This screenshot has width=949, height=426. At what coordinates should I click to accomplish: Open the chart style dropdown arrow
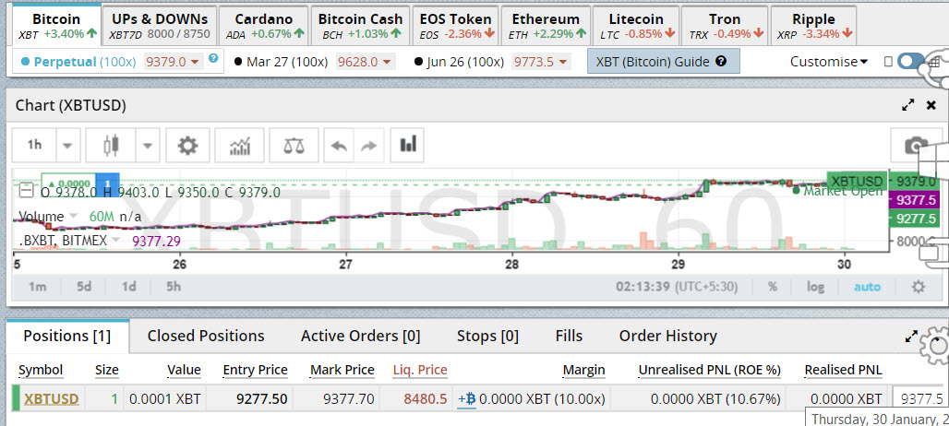pos(147,146)
